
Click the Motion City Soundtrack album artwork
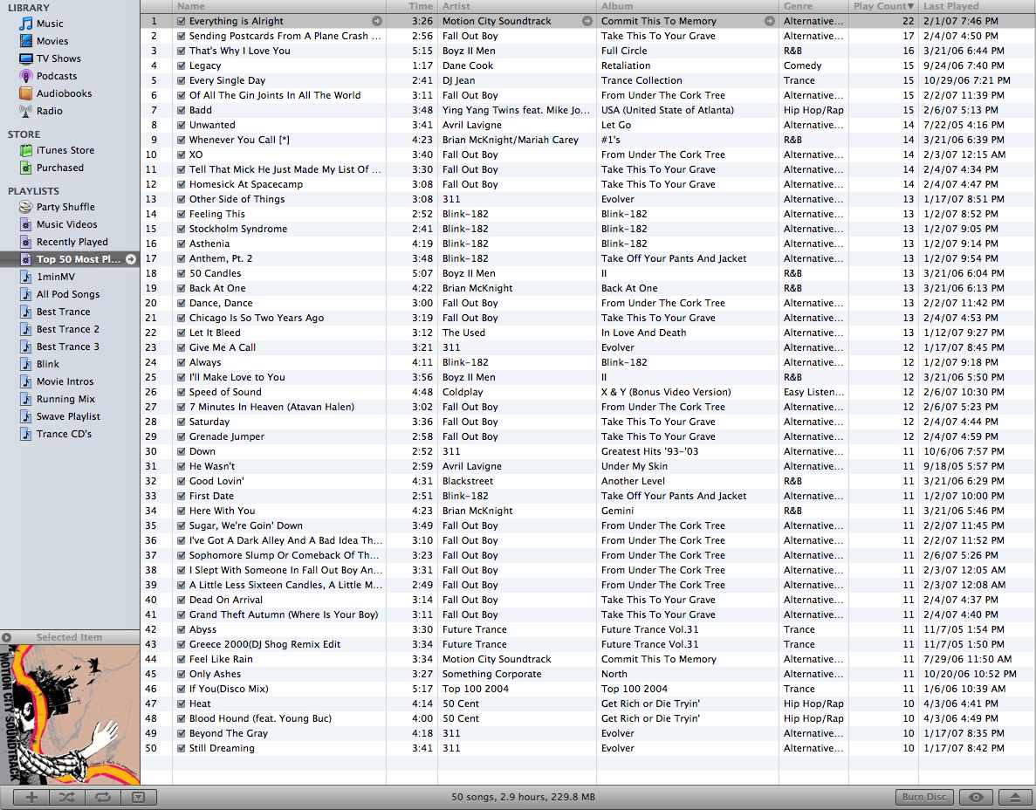[x=70, y=714]
